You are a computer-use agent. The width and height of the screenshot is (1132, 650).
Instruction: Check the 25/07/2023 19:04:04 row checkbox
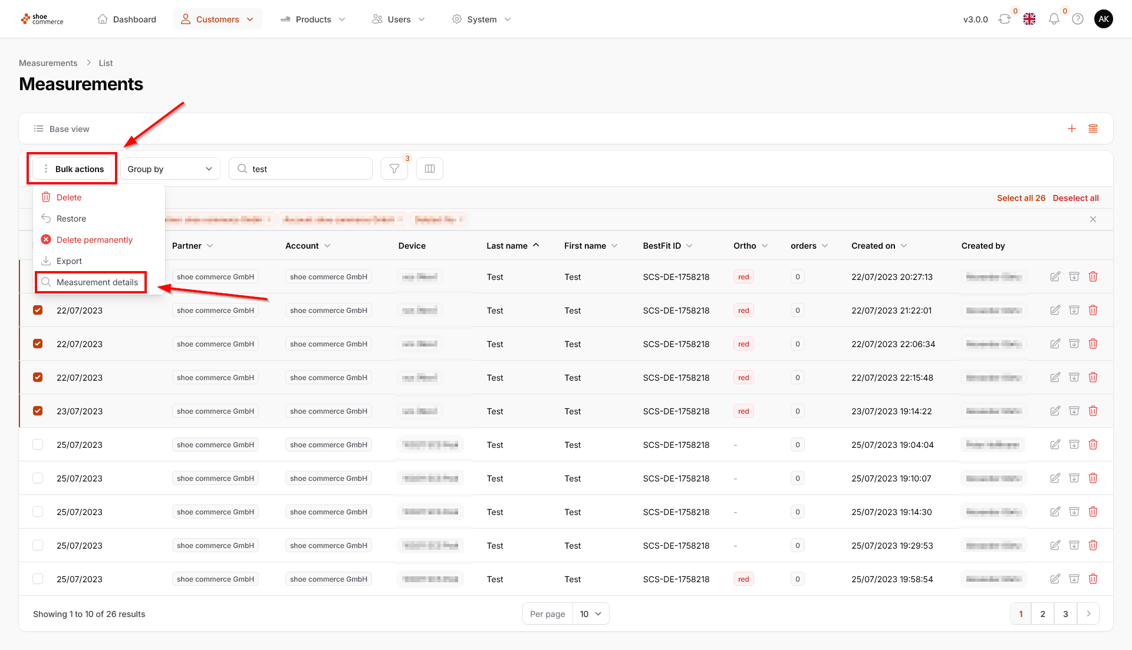38,444
